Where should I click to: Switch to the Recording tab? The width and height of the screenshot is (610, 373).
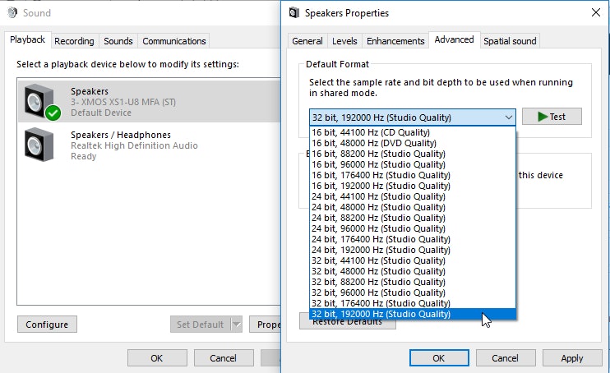point(74,41)
